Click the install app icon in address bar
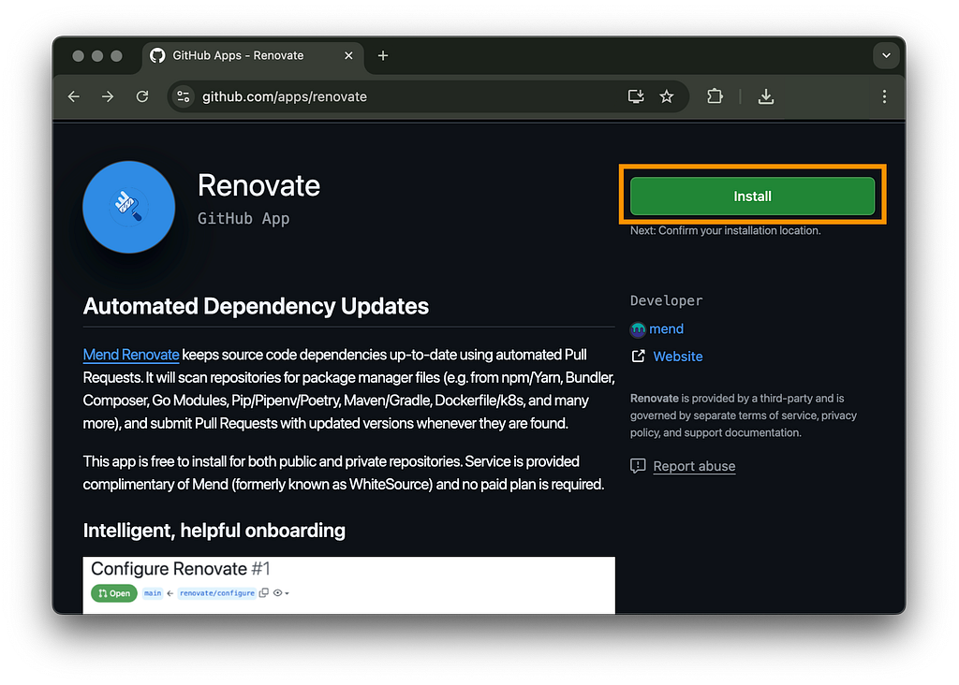 point(636,96)
